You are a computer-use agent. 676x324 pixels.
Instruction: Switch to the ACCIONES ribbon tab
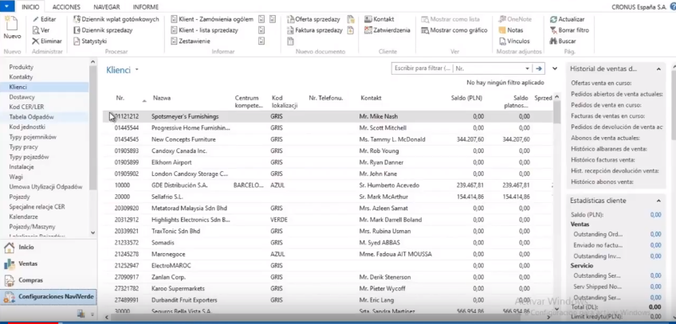(67, 7)
